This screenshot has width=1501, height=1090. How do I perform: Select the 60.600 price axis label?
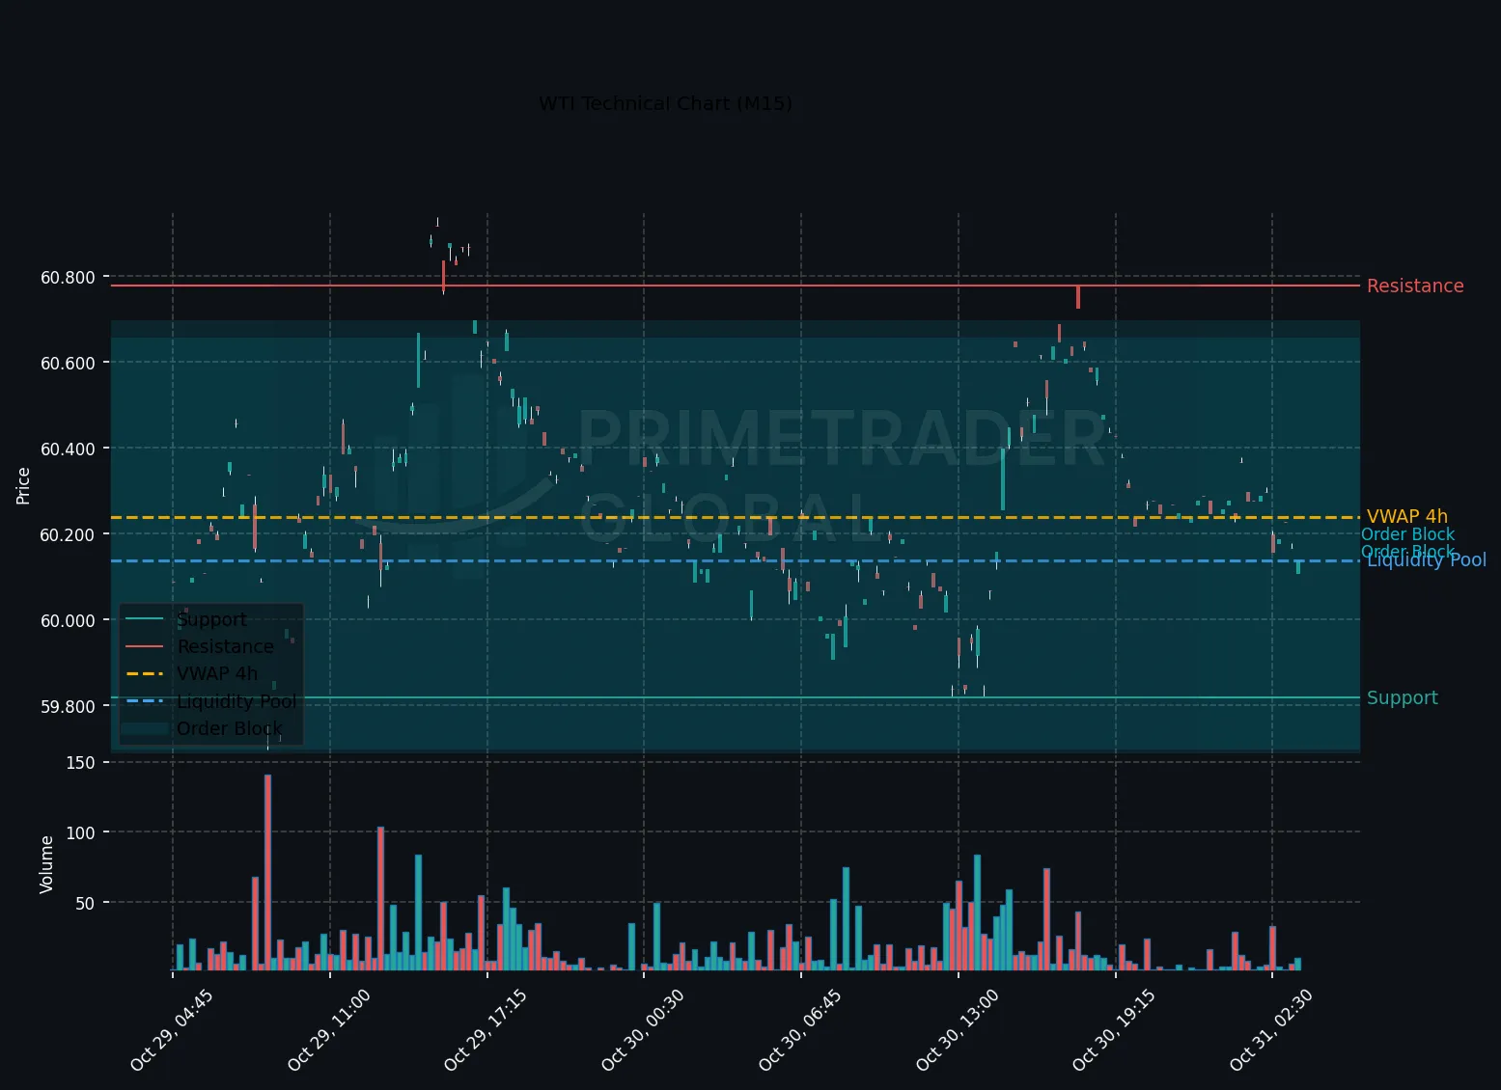tap(68, 363)
